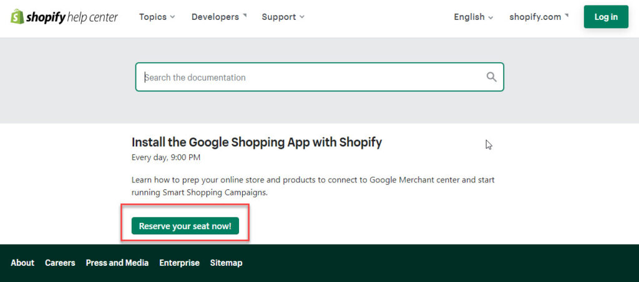Viewport: 639px width, 282px height.
Task: Expand the Support dropdown menu
Action: point(283,17)
